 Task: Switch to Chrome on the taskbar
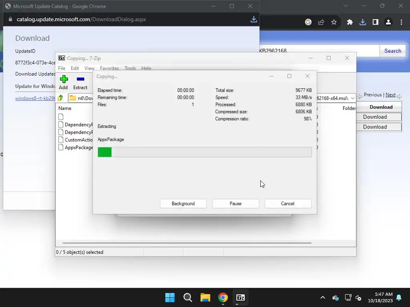pos(223,297)
